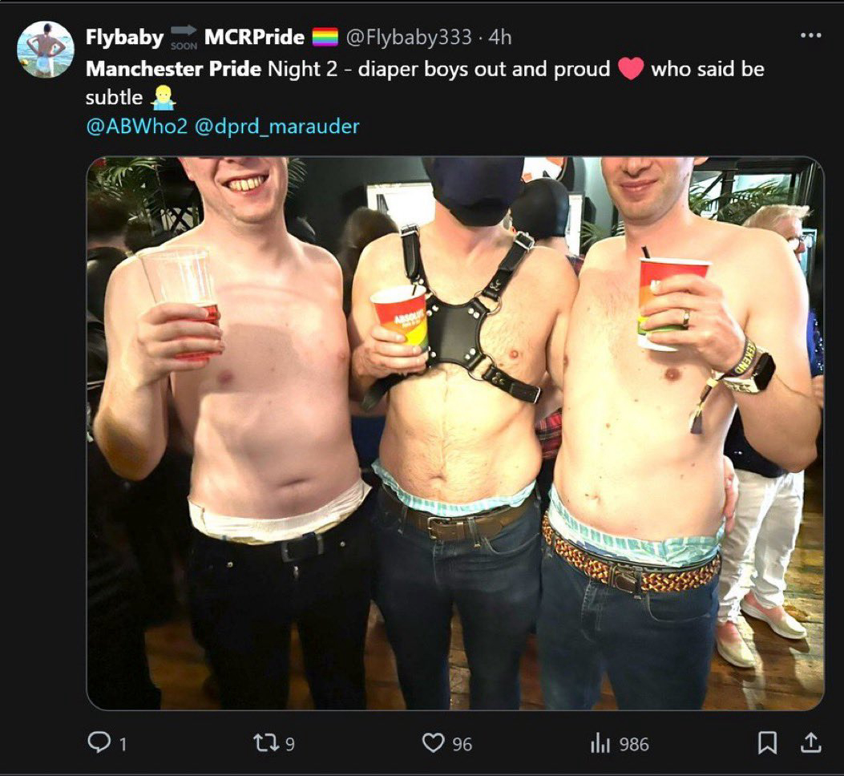Open the three-dot more options menu
Image resolution: width=844 pixels, height=776 pixels.
tap(810, 35)
